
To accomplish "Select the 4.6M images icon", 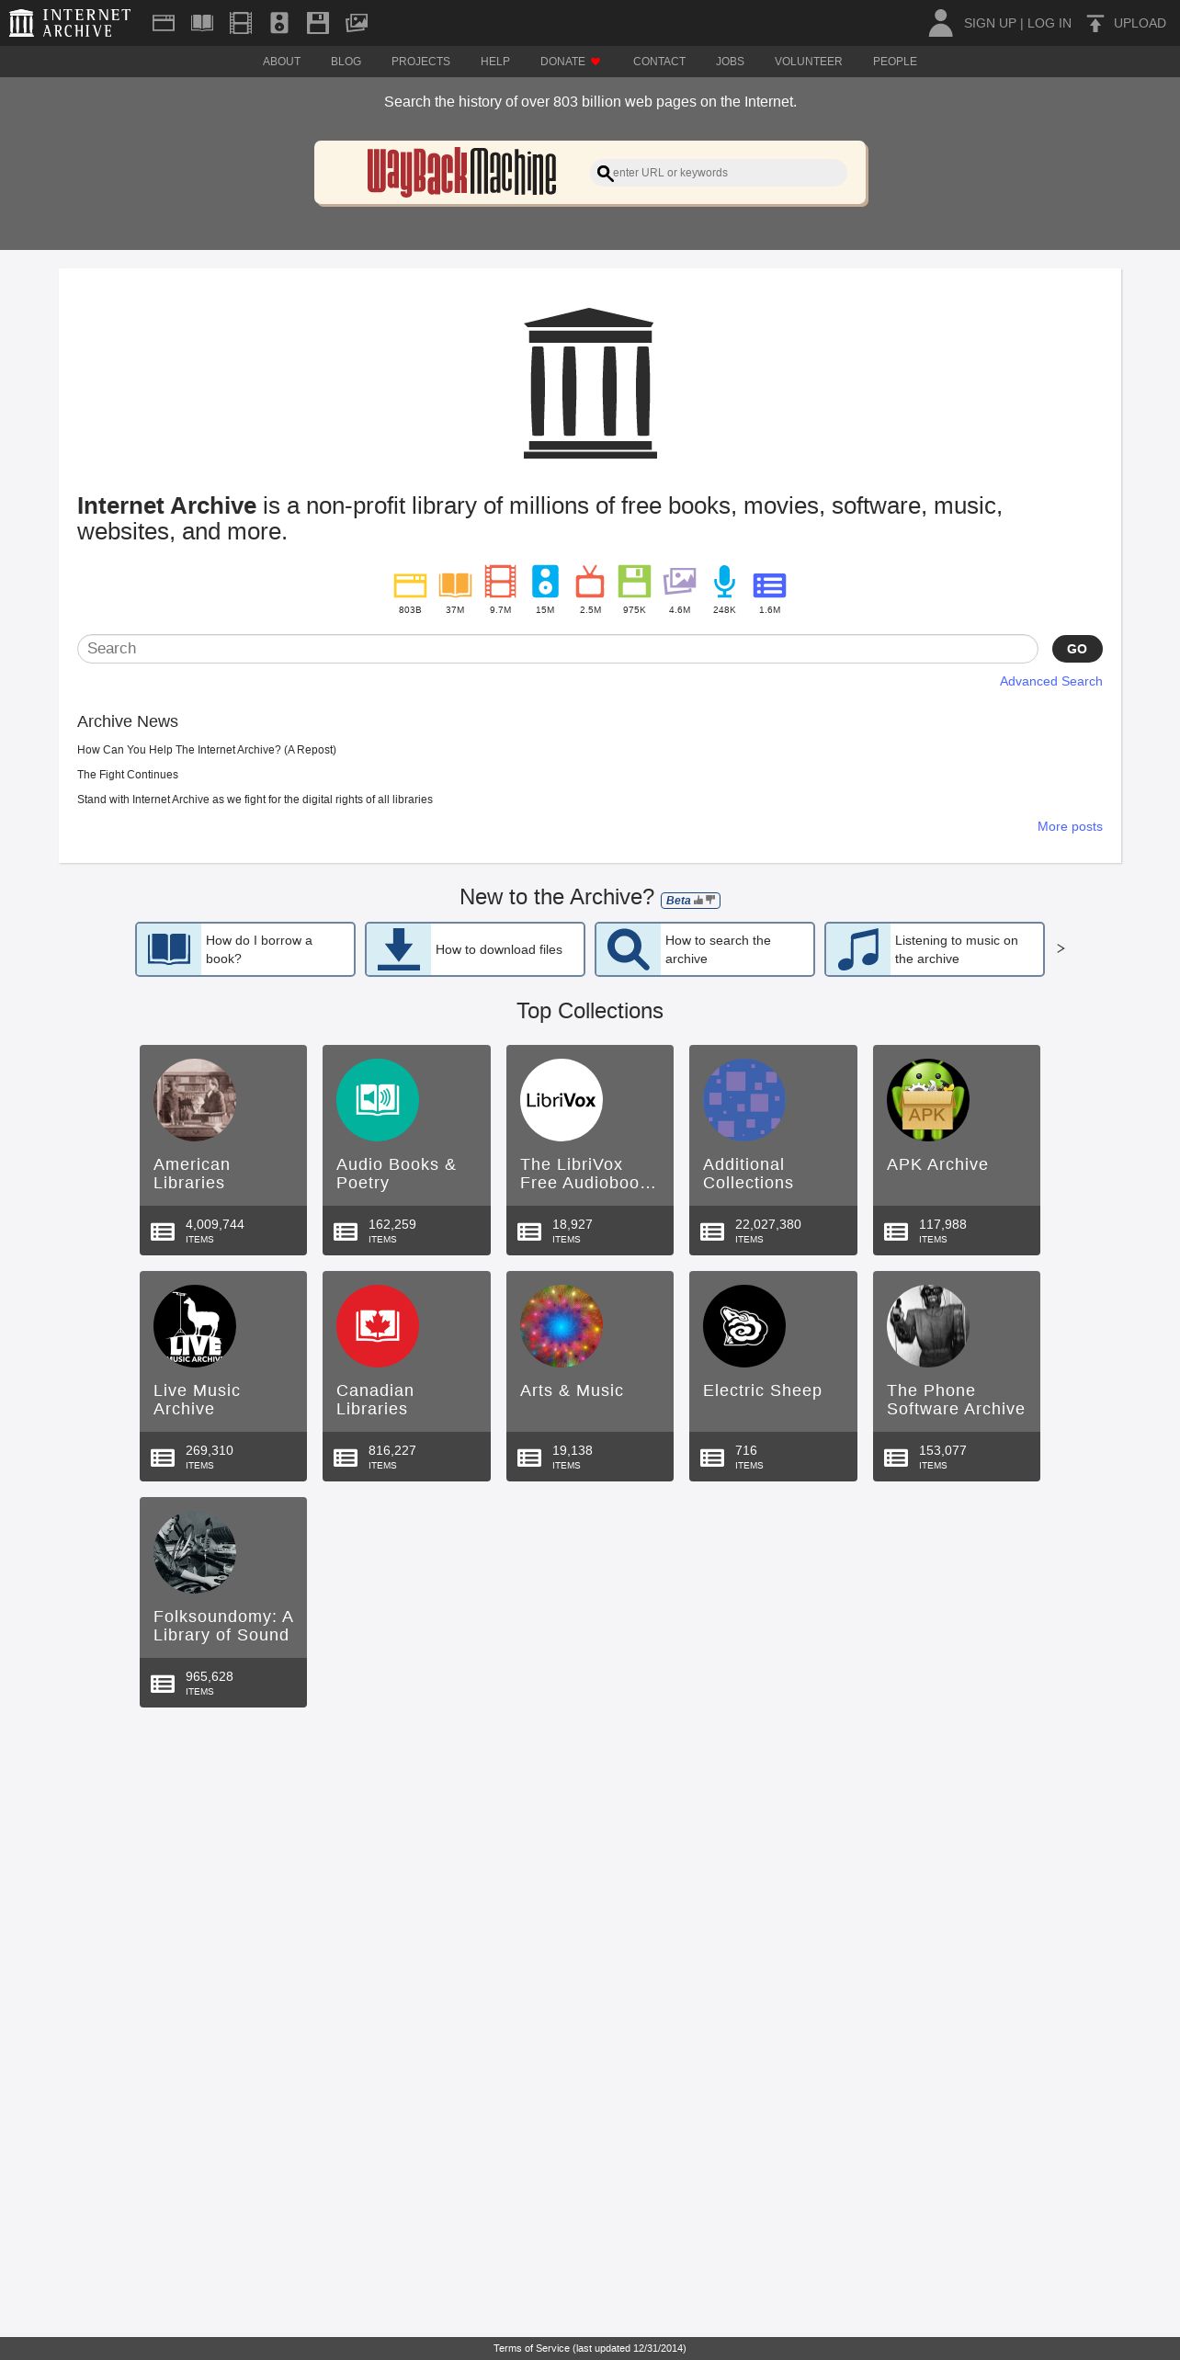I will 679,582.
